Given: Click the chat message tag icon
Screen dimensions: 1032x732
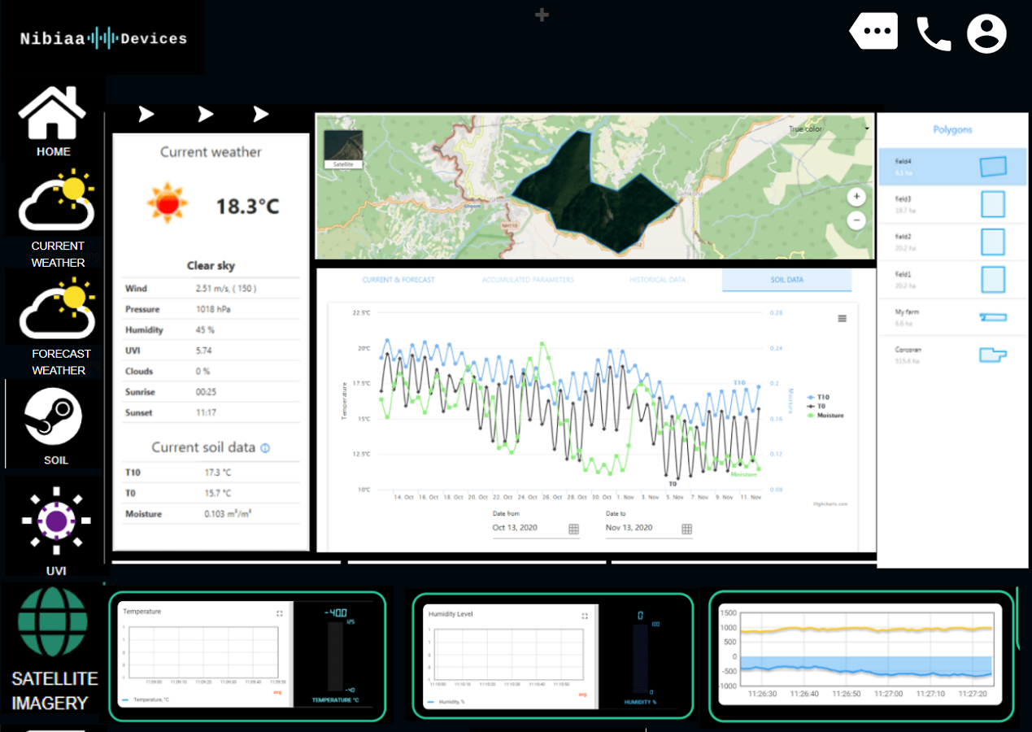Looking at the screenshot, I should tap(874, 32).
